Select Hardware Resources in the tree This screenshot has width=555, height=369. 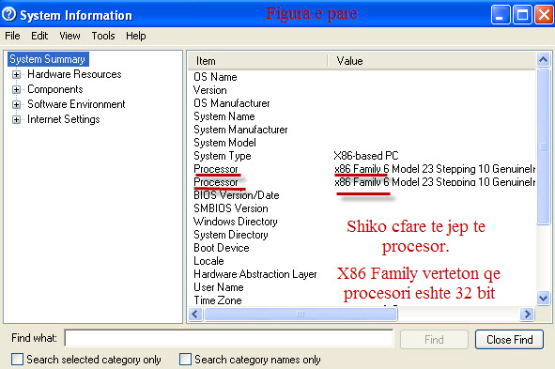click(x=74, y=74)
